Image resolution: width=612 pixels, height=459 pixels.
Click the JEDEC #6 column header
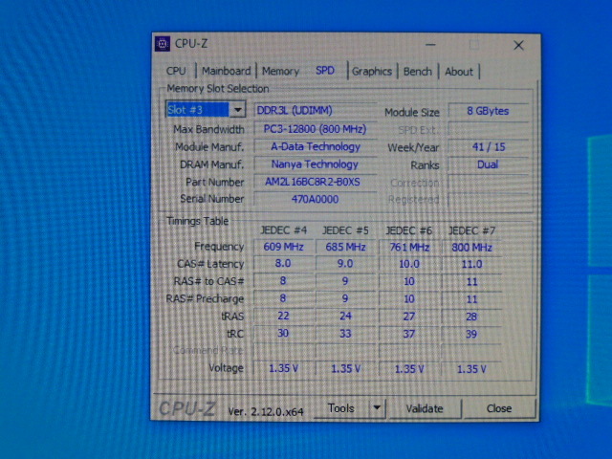coord(408,231)
